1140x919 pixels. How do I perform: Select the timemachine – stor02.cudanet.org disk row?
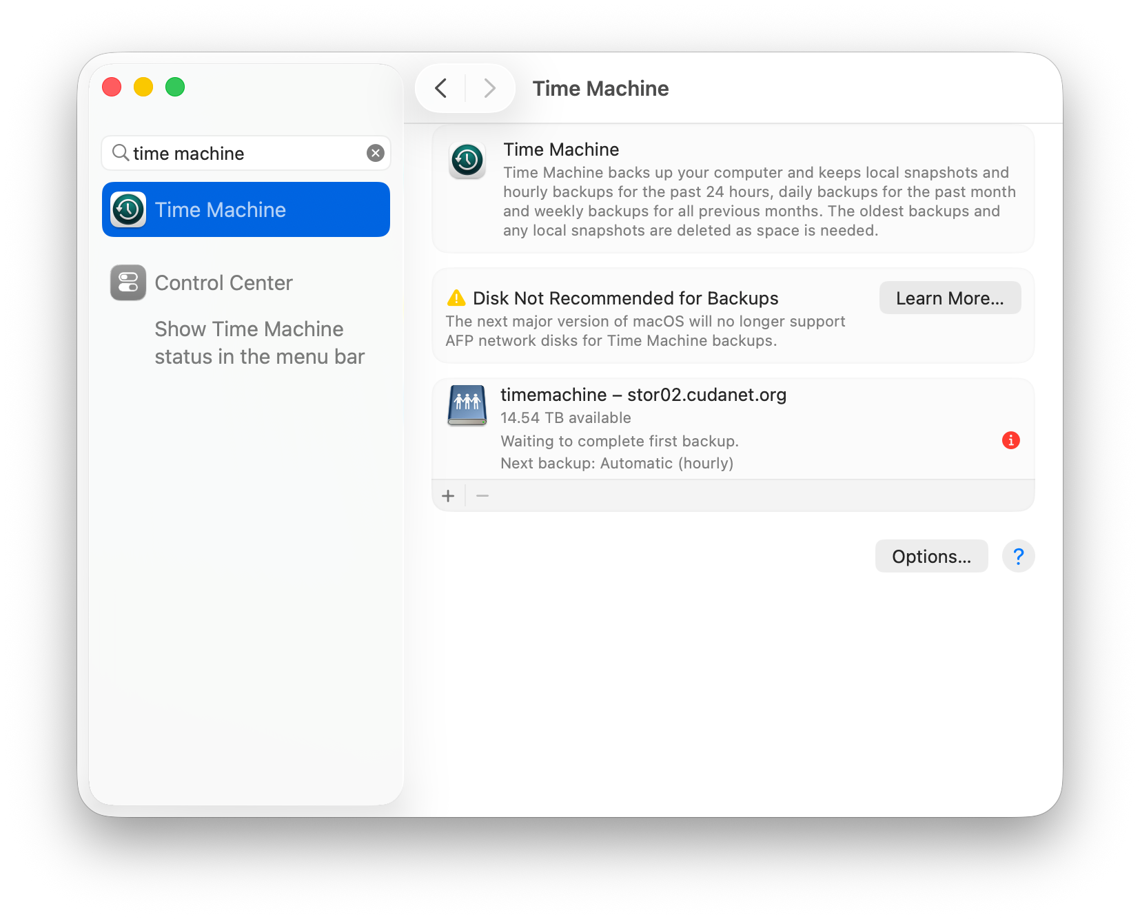[x=733, y=428]
